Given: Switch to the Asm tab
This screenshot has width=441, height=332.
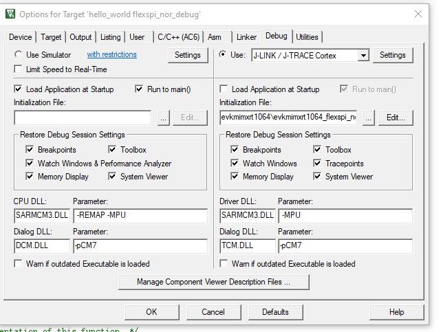Looking at the screenshot, I should pos(215,37).
